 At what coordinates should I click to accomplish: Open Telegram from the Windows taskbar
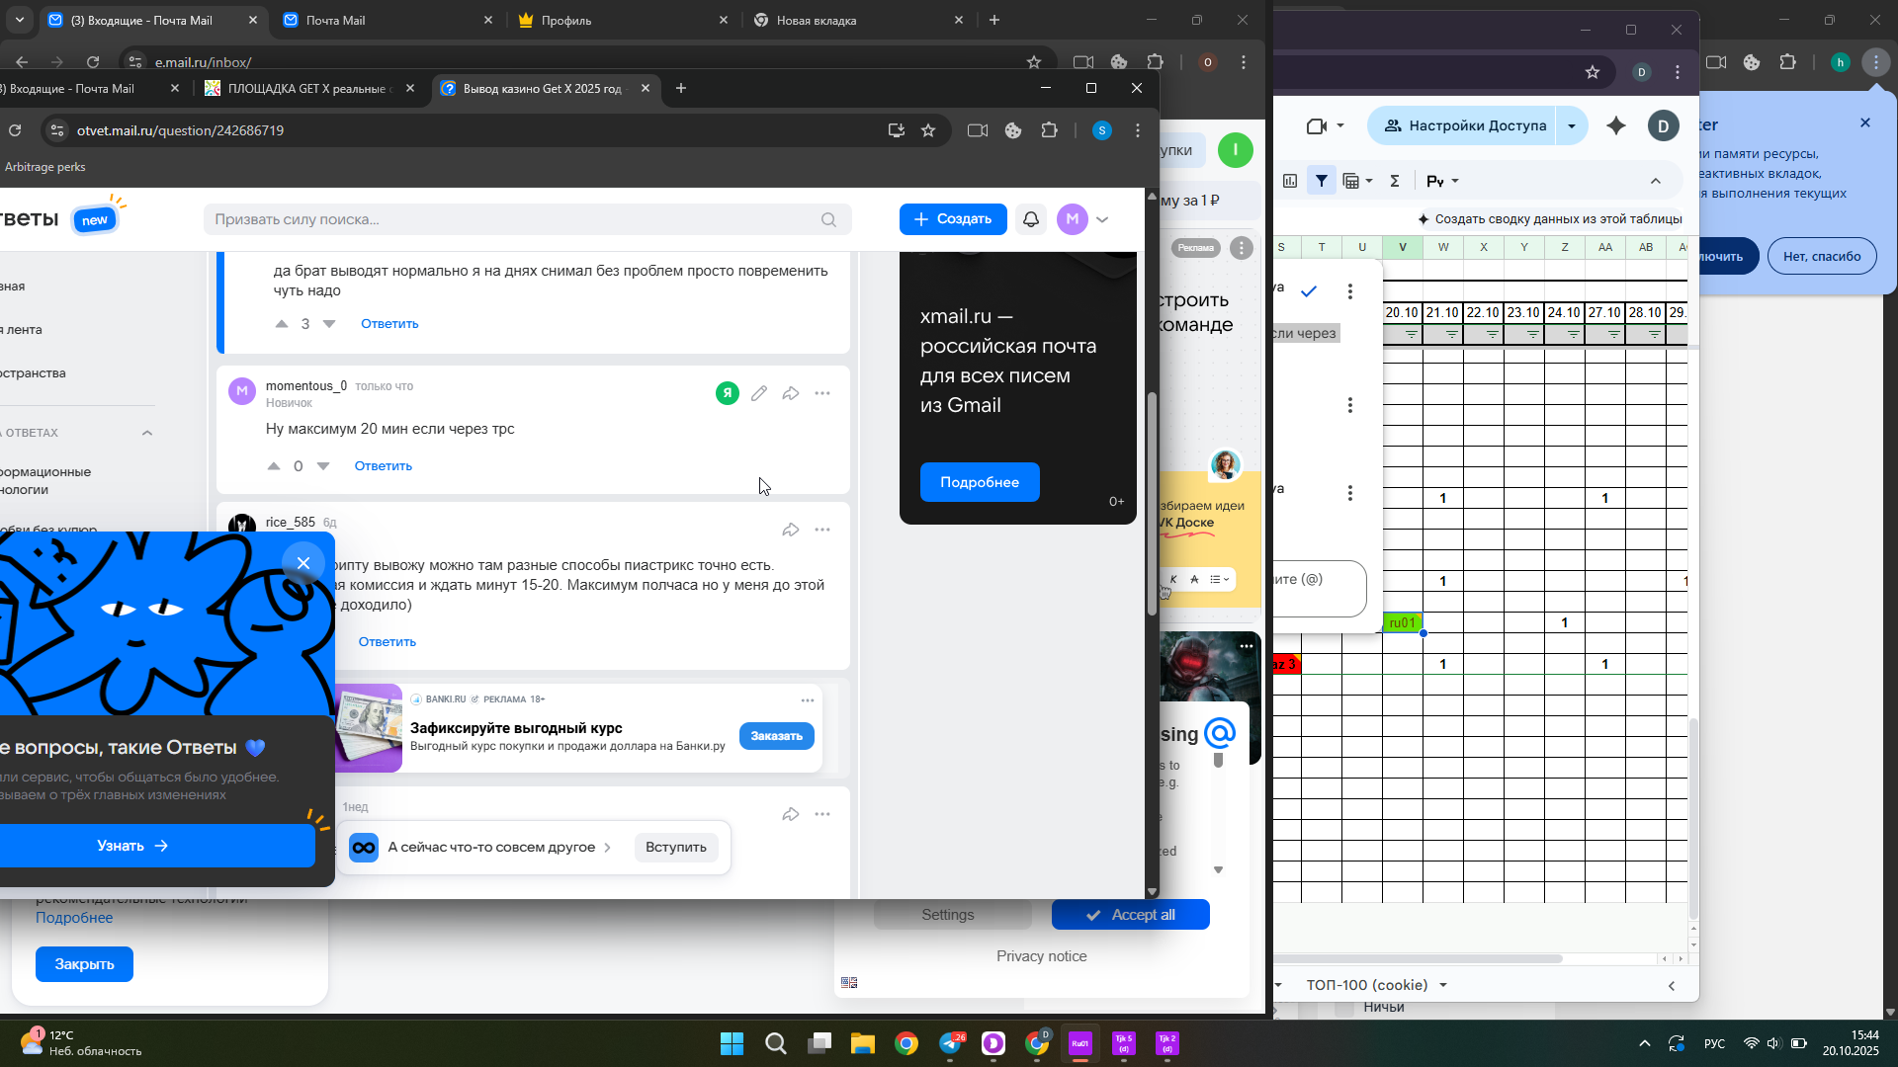[x=951, y=1043]
